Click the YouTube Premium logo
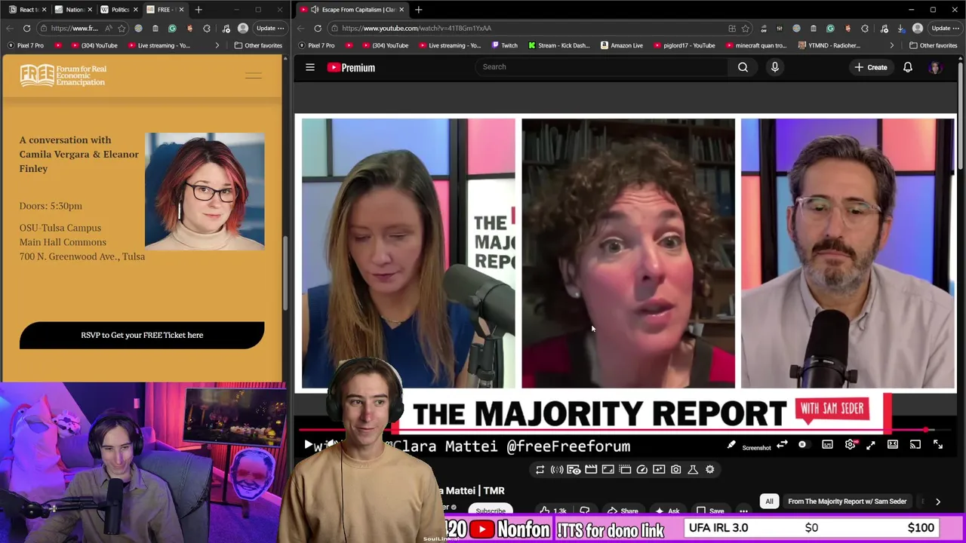Screen dimensions: 966x543 coord(351,67)
